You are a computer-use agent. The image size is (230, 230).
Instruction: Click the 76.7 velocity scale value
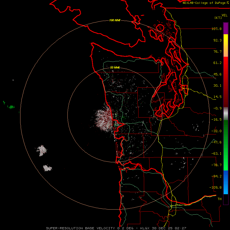[x=217, y=51]
